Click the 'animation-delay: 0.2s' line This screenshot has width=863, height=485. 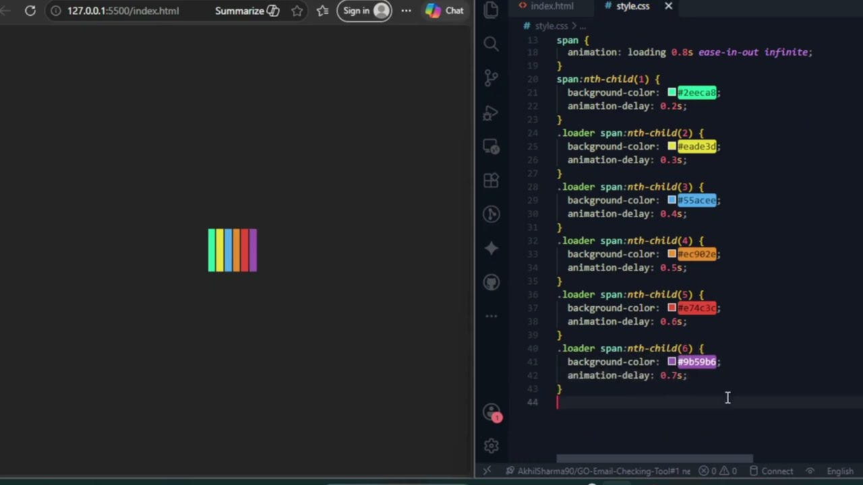(627, 106)
